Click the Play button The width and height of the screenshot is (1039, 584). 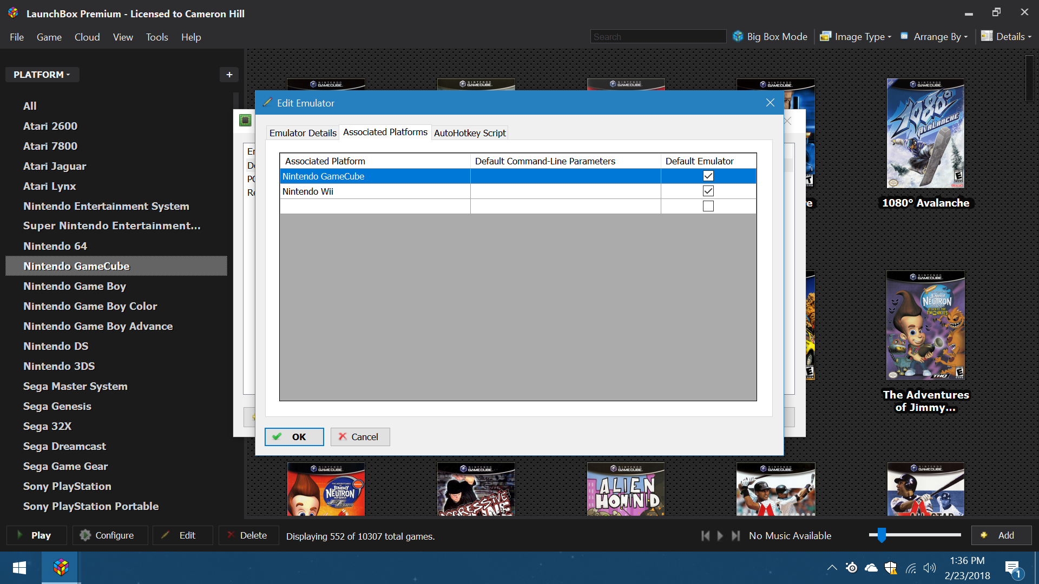(x=37, y=535)
